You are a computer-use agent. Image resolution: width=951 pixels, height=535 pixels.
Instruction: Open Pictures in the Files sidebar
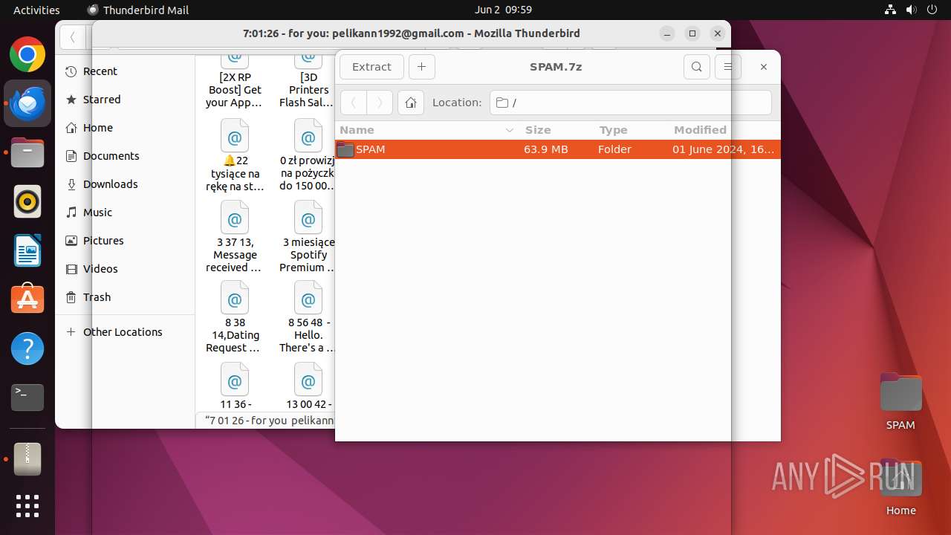click(x=126, y=241)
